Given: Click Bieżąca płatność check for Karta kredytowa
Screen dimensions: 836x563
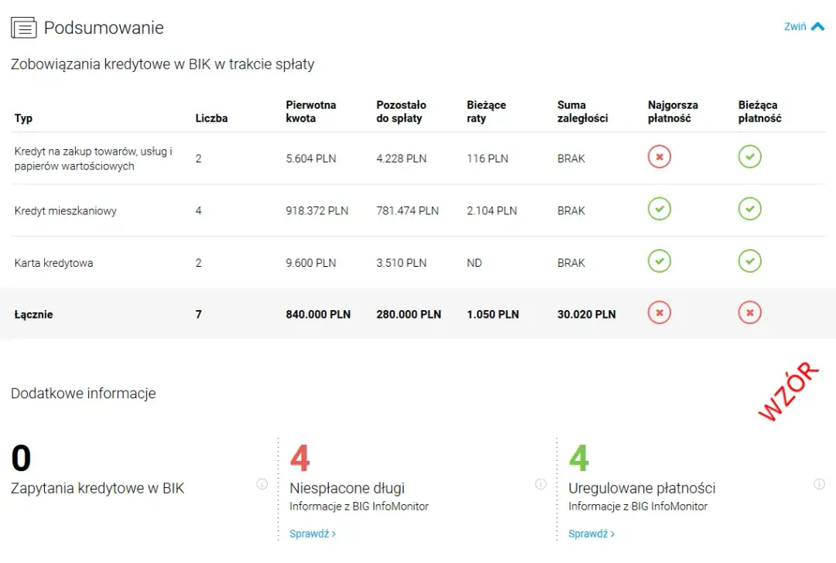Looking at the screenshot, I should pyautogui.click(x=749, y=261).
